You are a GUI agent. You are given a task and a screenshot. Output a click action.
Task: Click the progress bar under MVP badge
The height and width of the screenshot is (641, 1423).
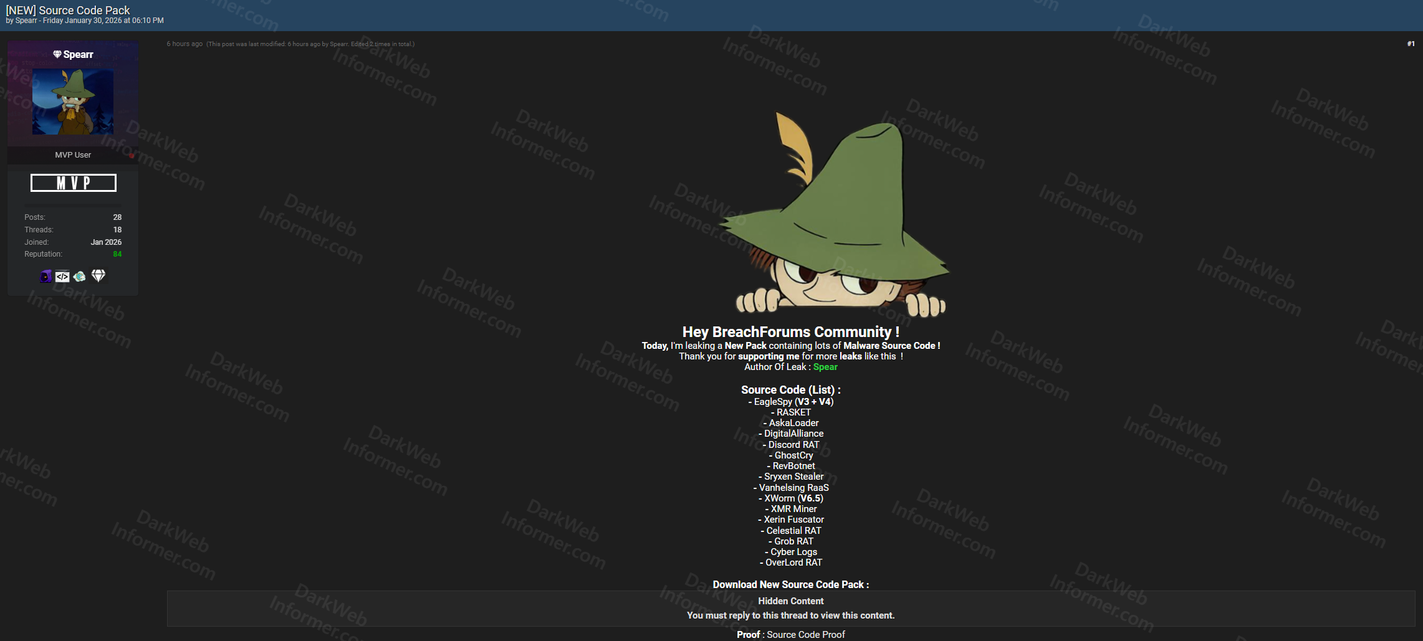click(x=73, y=204)
